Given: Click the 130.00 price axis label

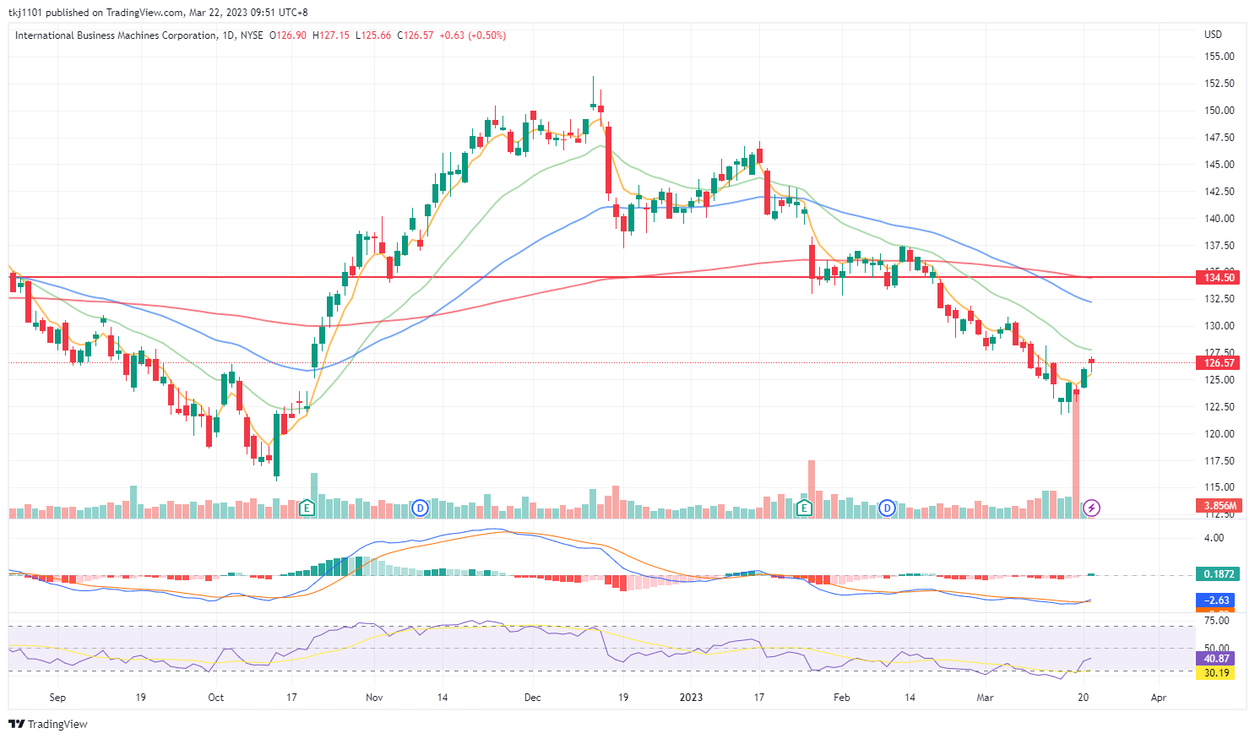Looking at the screenshot, I should pos(1219,326).
